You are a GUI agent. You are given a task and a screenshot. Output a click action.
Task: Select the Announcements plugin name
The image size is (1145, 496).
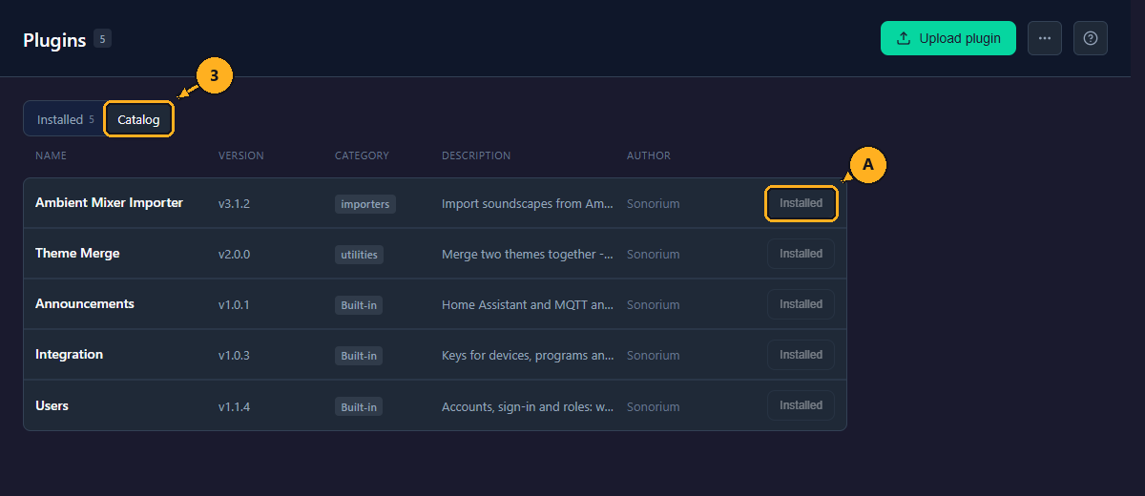tap(85, 304)
